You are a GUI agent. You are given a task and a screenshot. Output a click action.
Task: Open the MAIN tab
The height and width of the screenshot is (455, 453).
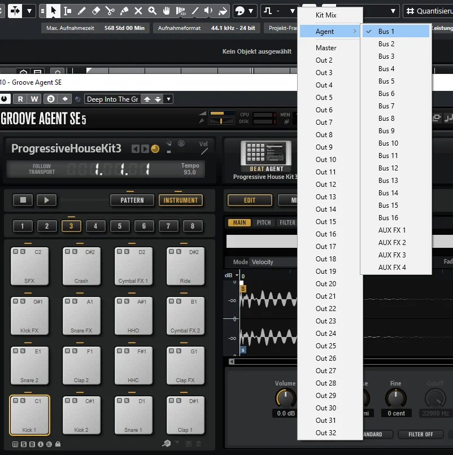coord(239,222)
